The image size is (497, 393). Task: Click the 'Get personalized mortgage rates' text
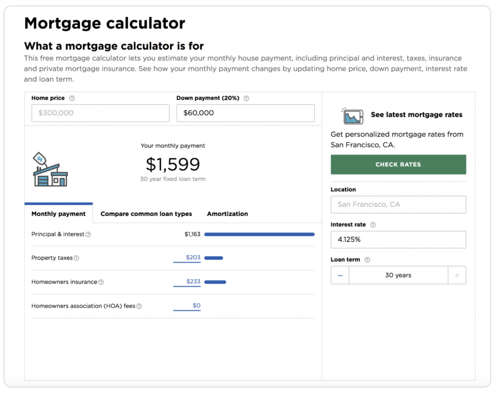(397, 140)
